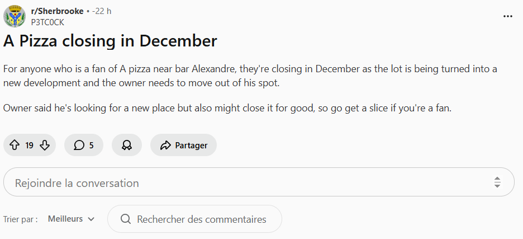Upvote the A Pizza post
This screenshot has width=523, height=239.
click(15, 146)
